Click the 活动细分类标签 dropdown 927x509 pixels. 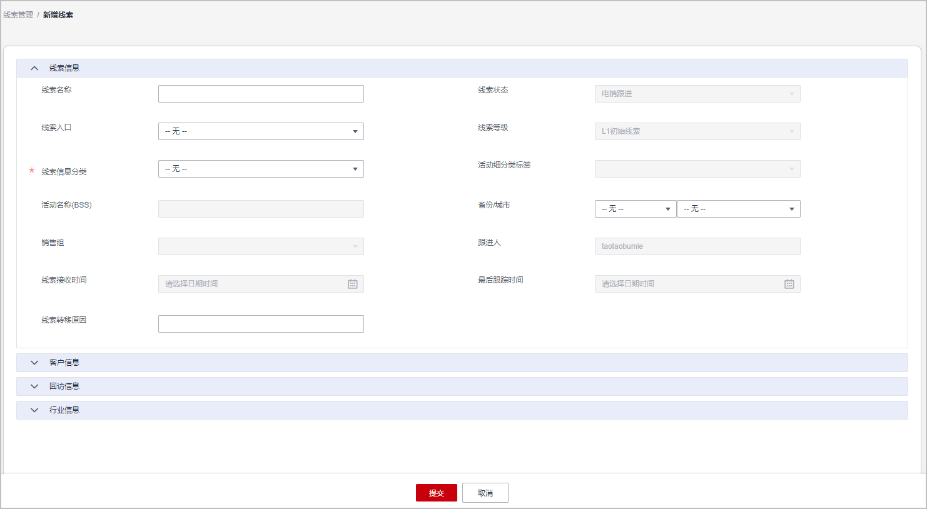[697, 169]
